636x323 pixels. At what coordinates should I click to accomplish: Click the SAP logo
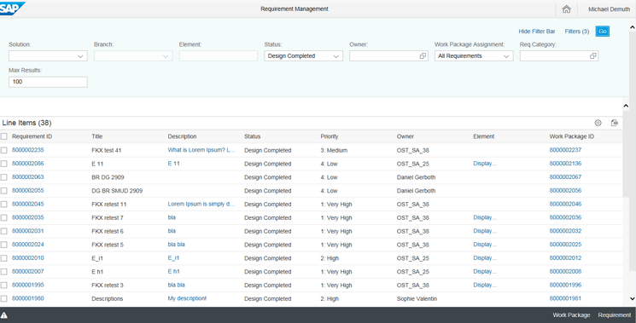[12, 8]
